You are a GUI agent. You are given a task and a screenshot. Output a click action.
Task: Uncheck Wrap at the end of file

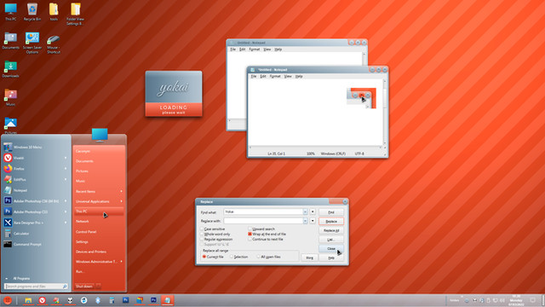(x=267, y=235)
